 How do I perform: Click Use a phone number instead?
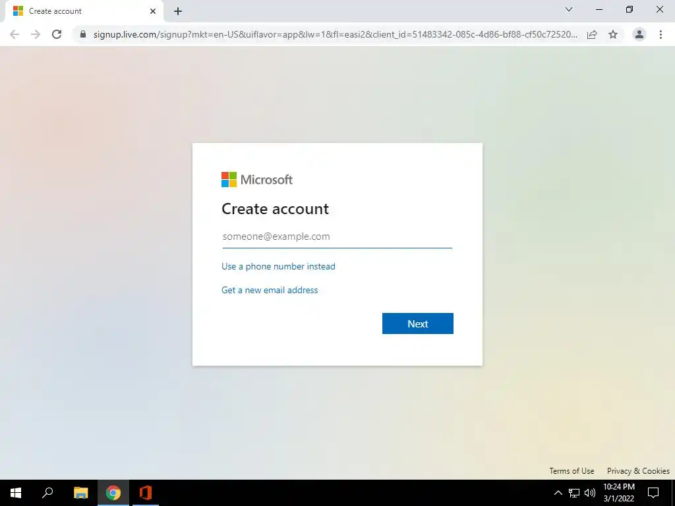click(278, 266)
